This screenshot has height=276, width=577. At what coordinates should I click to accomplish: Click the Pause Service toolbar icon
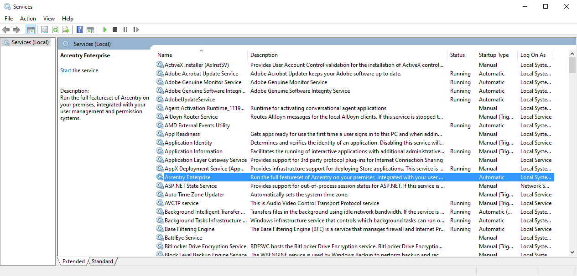coord(125,30)
